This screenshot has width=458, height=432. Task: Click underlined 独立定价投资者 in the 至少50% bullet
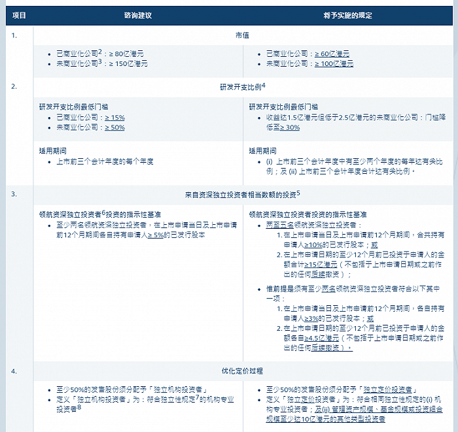(x=387, y=390)
